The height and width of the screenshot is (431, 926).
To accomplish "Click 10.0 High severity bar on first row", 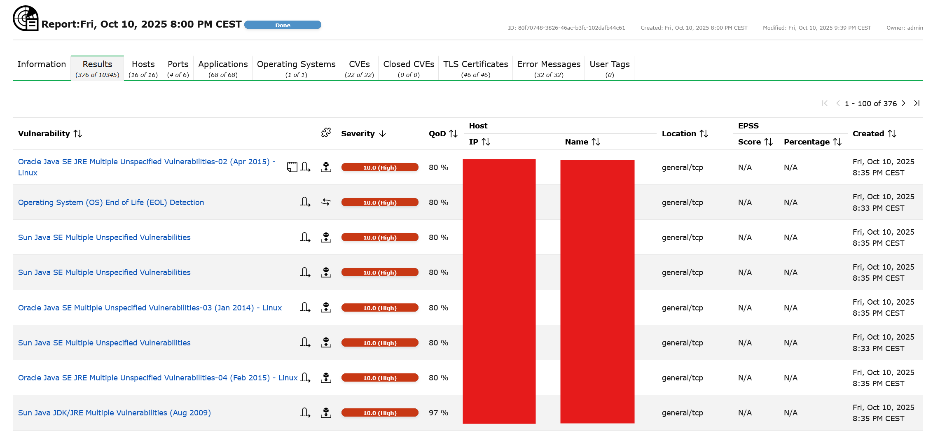I will (x=379, y=168).
